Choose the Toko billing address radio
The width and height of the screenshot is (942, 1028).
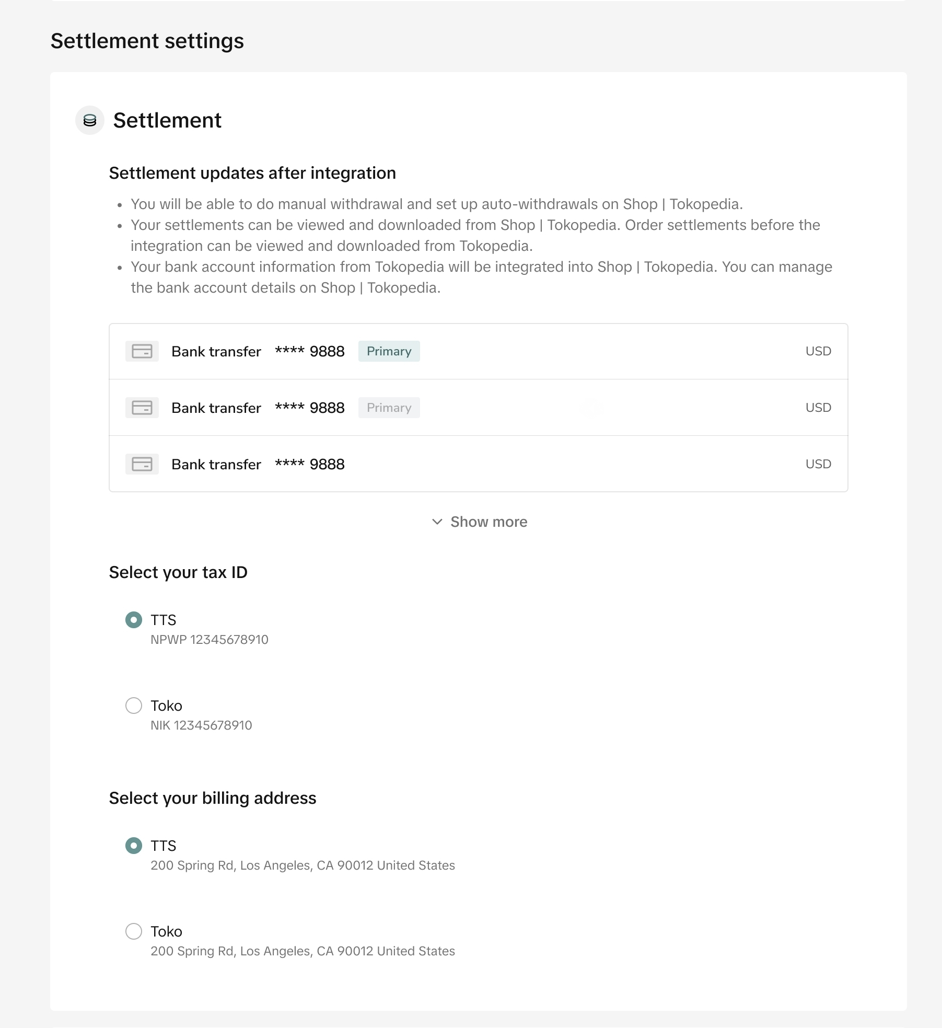[134, 931]
